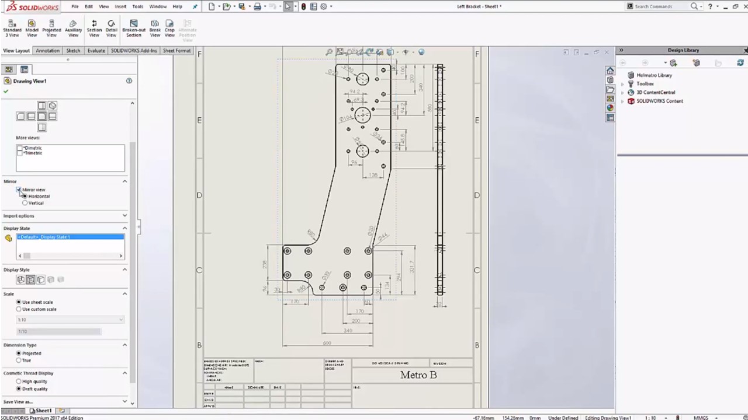Select the Projected View tool

[x=51, y=28]
